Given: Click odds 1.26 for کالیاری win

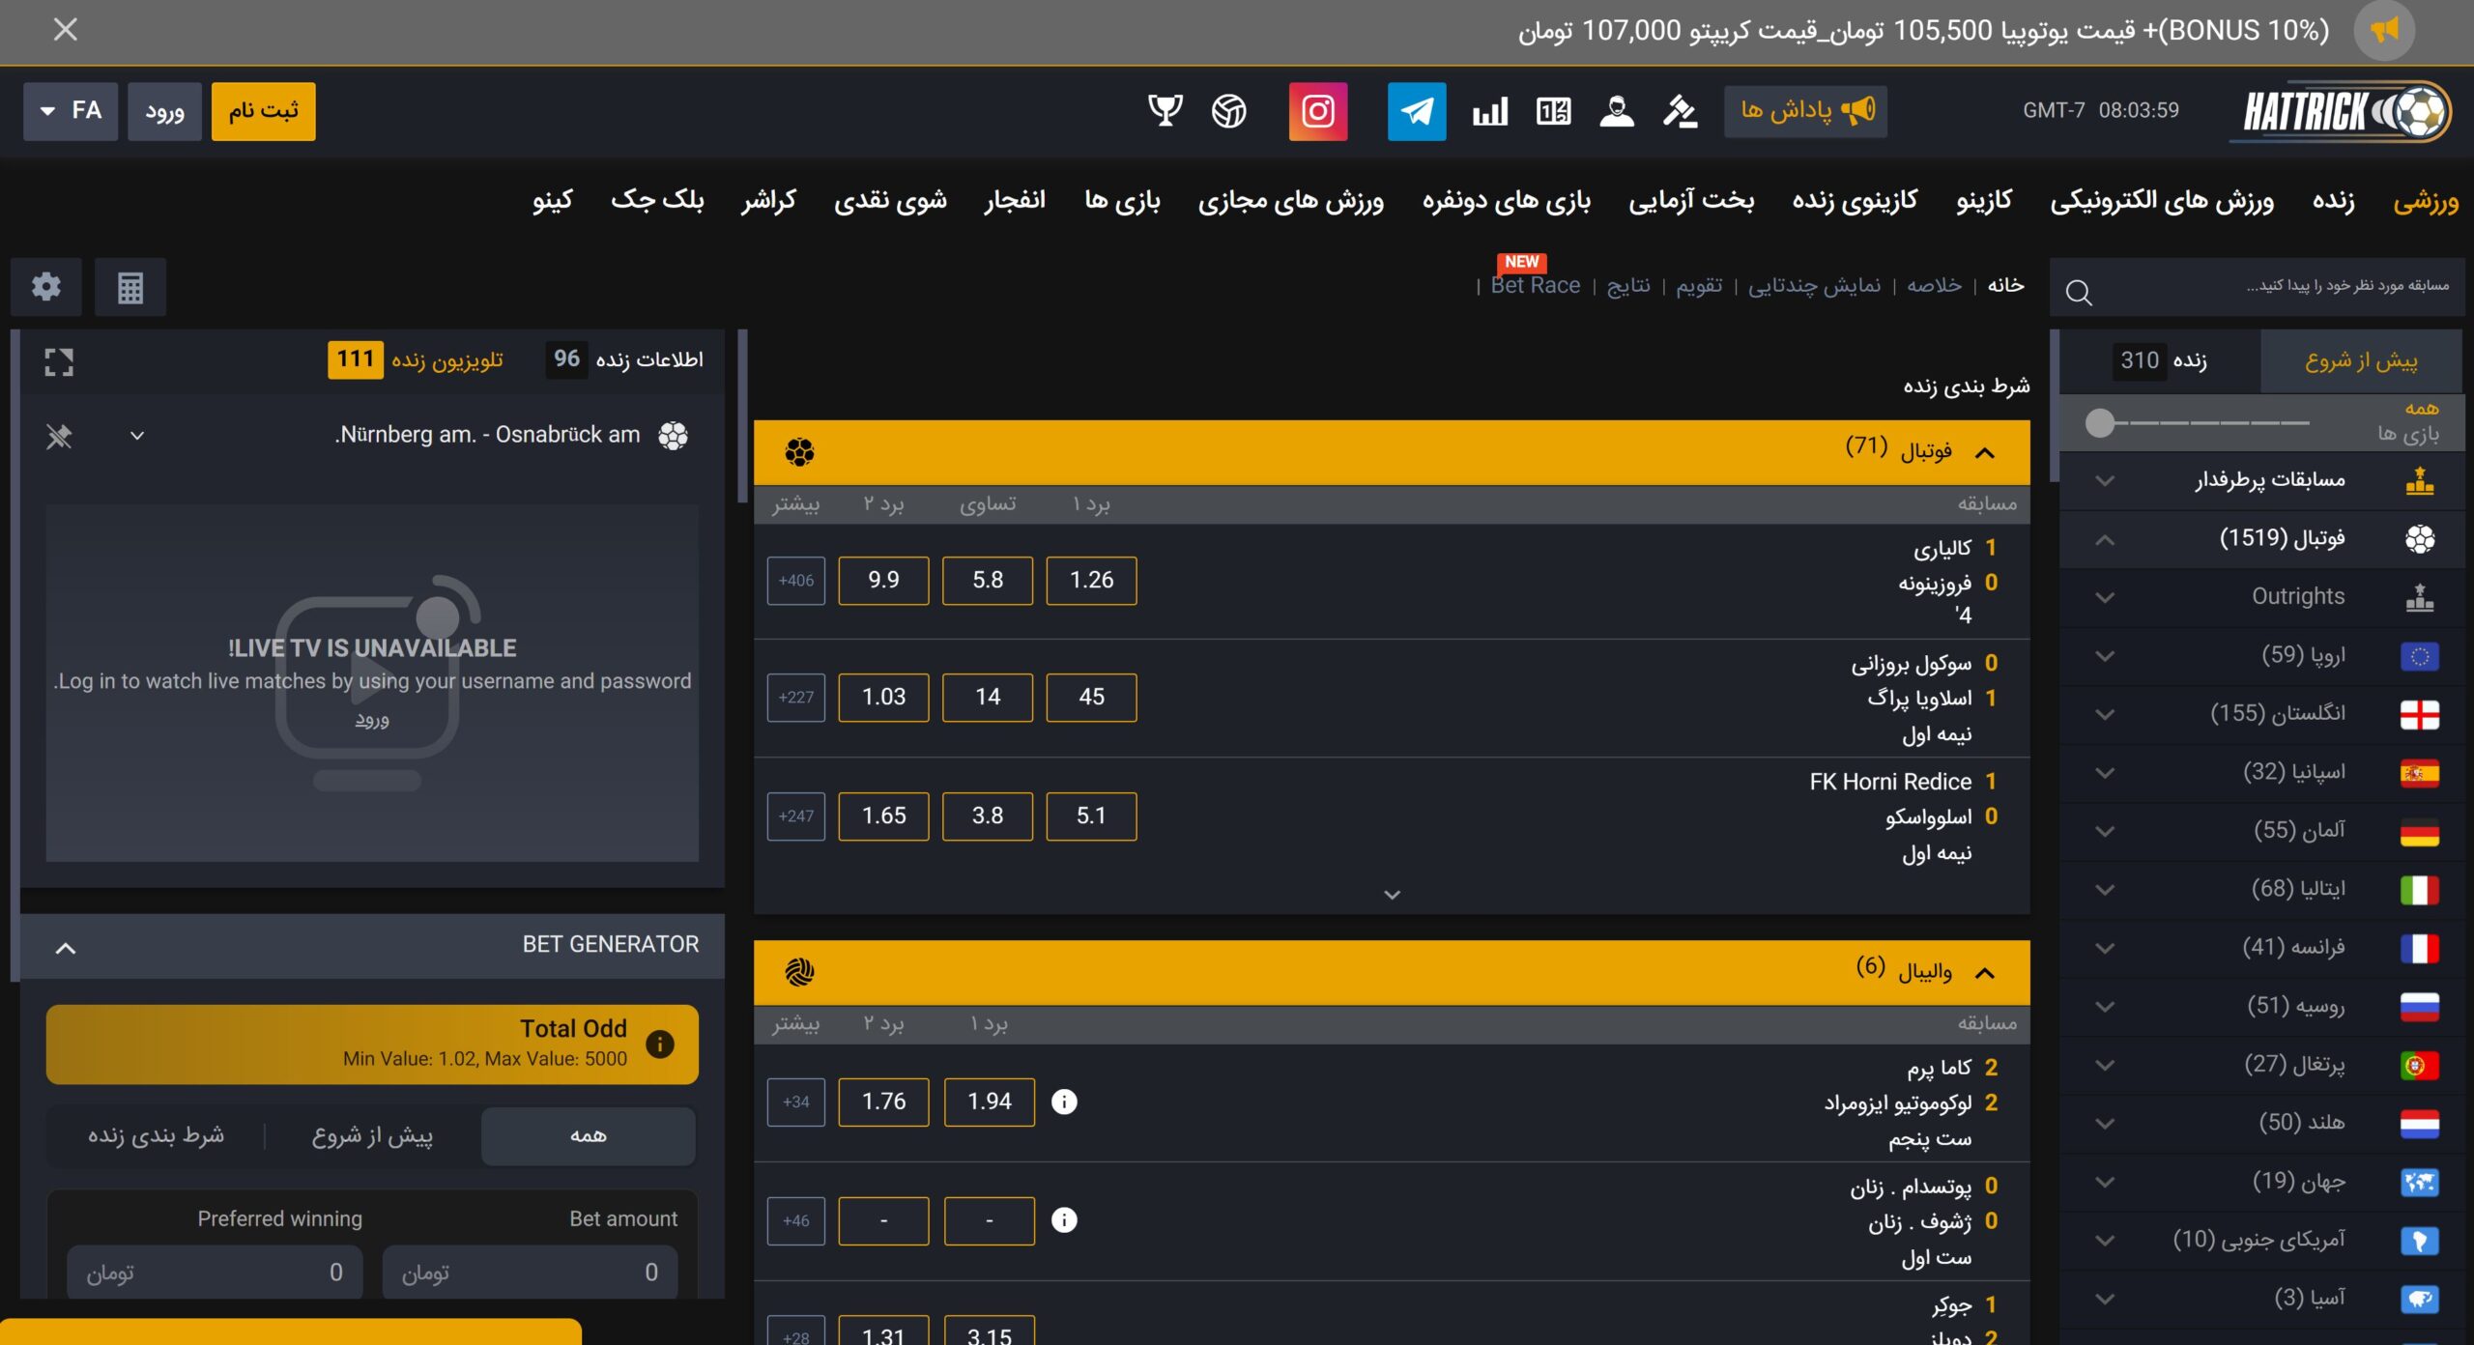Looking at the screenshot, I should 1091,580.
